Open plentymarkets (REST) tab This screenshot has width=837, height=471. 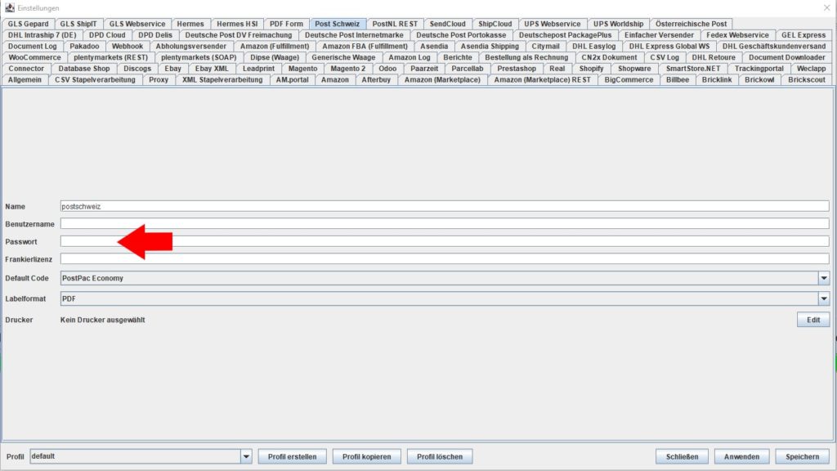pos(110,58)
